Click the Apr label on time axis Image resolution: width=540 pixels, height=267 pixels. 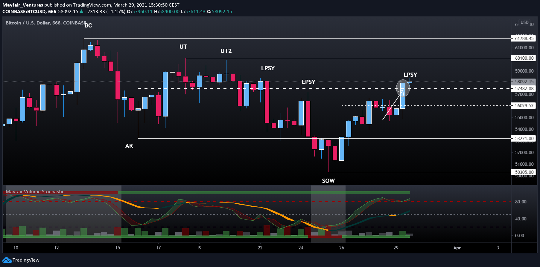click(x=457, y=248)
